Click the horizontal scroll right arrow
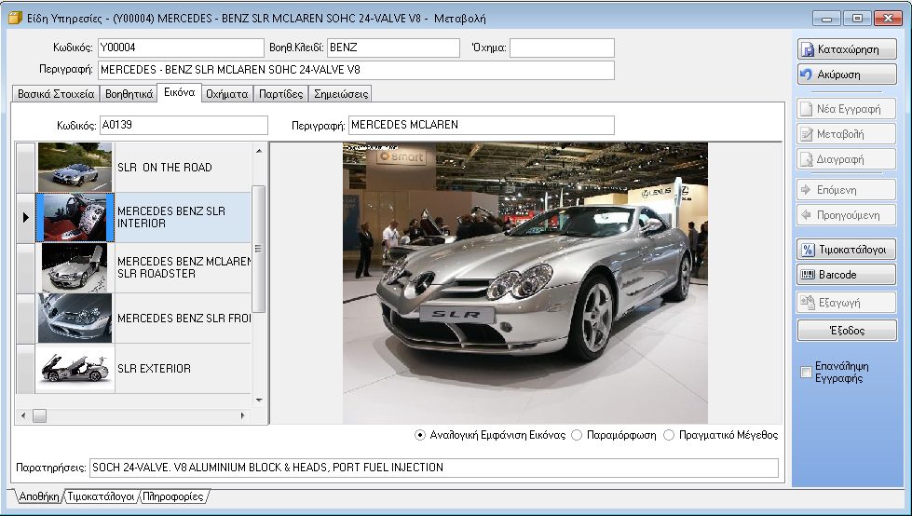Screen dimensions: 912x516 click(x=242, y=415)
